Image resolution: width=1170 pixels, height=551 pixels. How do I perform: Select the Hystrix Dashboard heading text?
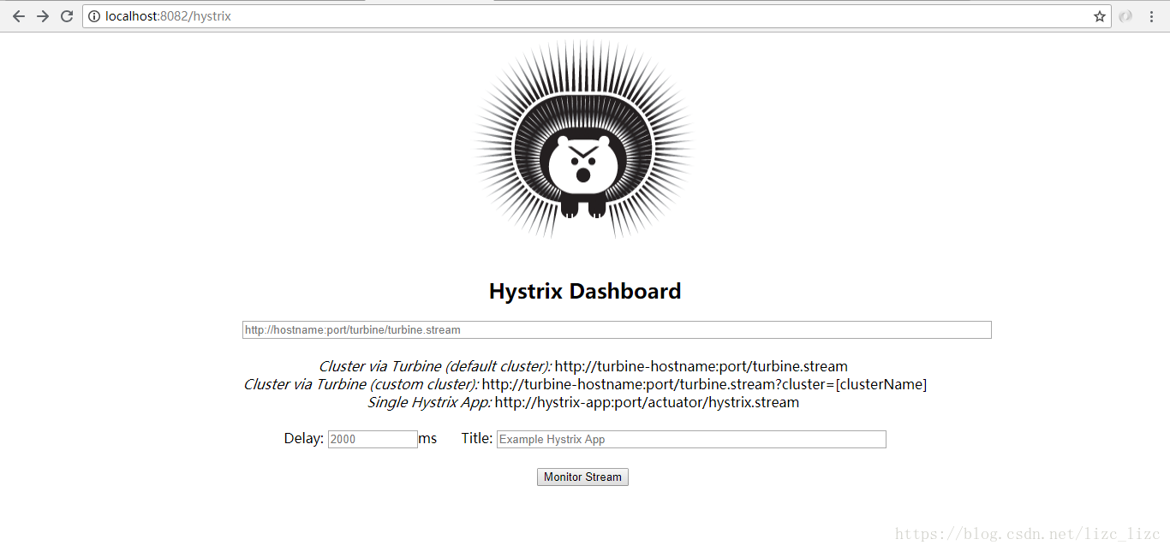[x=585, y=292]
